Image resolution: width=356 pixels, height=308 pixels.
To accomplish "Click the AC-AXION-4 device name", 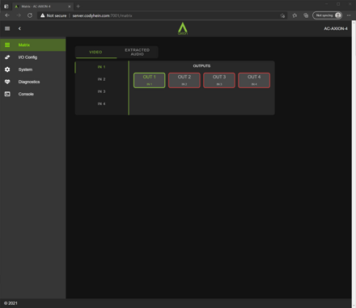I will coord(336,28).
